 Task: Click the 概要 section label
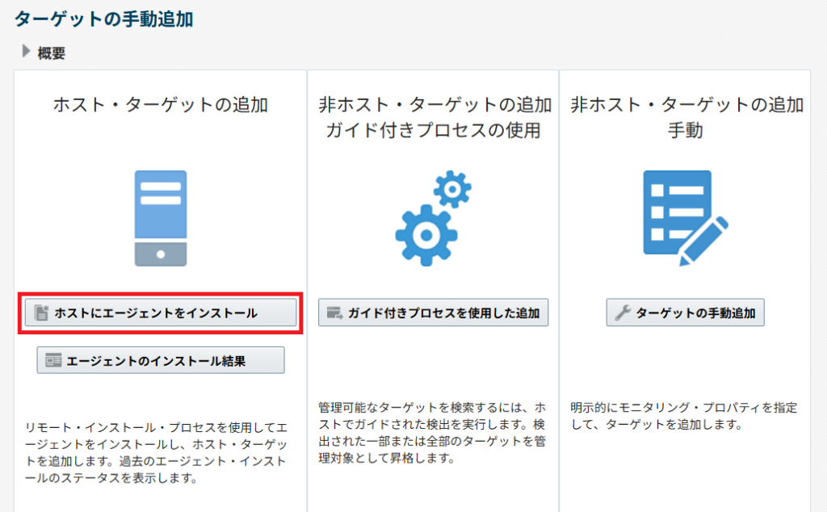point(52,53)
